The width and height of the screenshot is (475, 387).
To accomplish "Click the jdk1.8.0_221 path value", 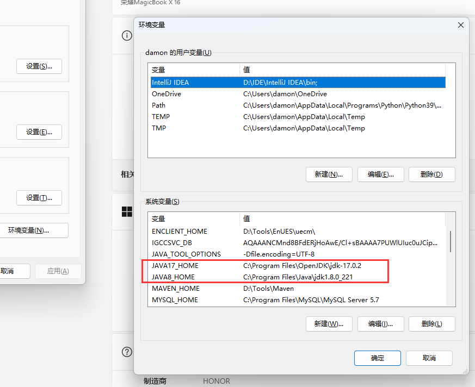I will coord(298,277).
